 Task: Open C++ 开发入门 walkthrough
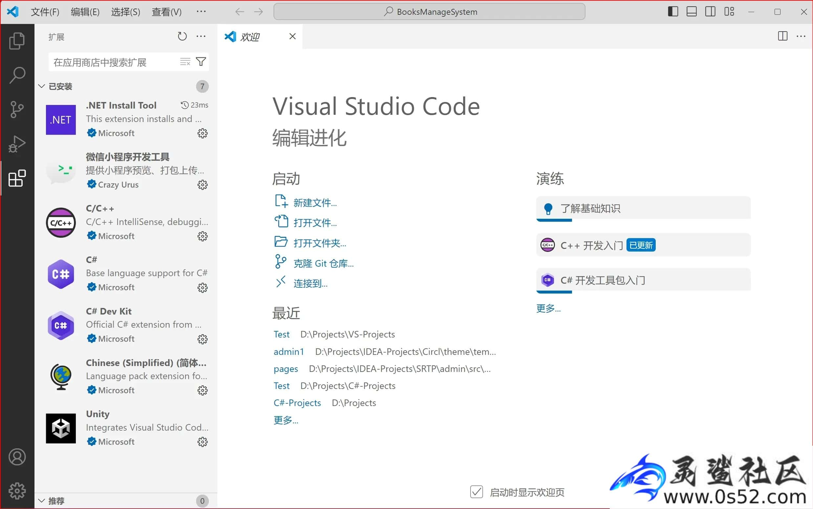click(643, 245)
